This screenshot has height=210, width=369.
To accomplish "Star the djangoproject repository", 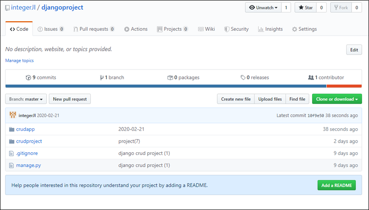I will point(306,8).
